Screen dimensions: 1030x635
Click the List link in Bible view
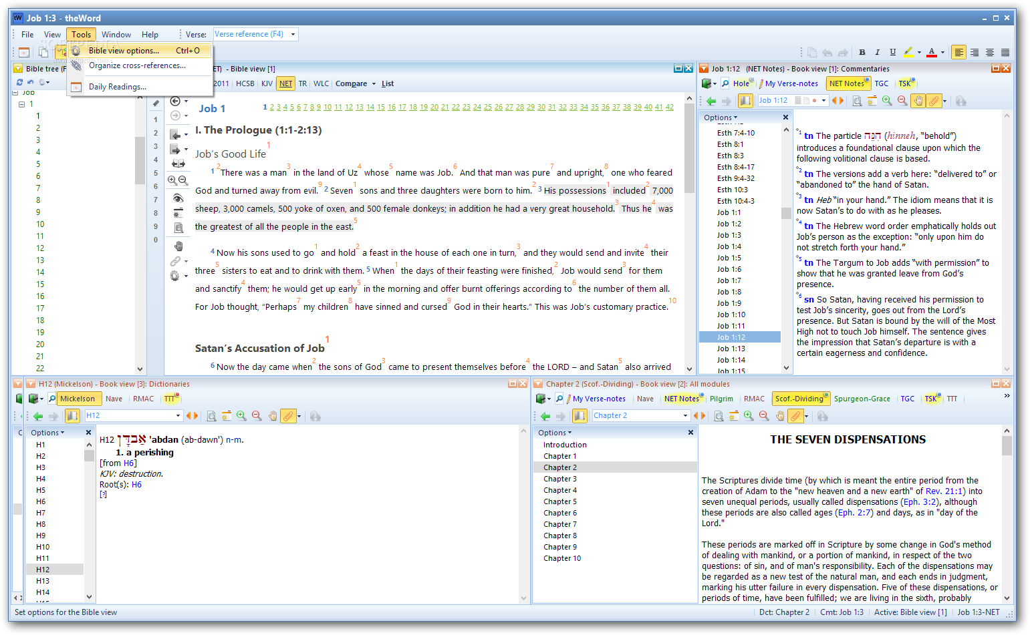(x=388, y=83)
